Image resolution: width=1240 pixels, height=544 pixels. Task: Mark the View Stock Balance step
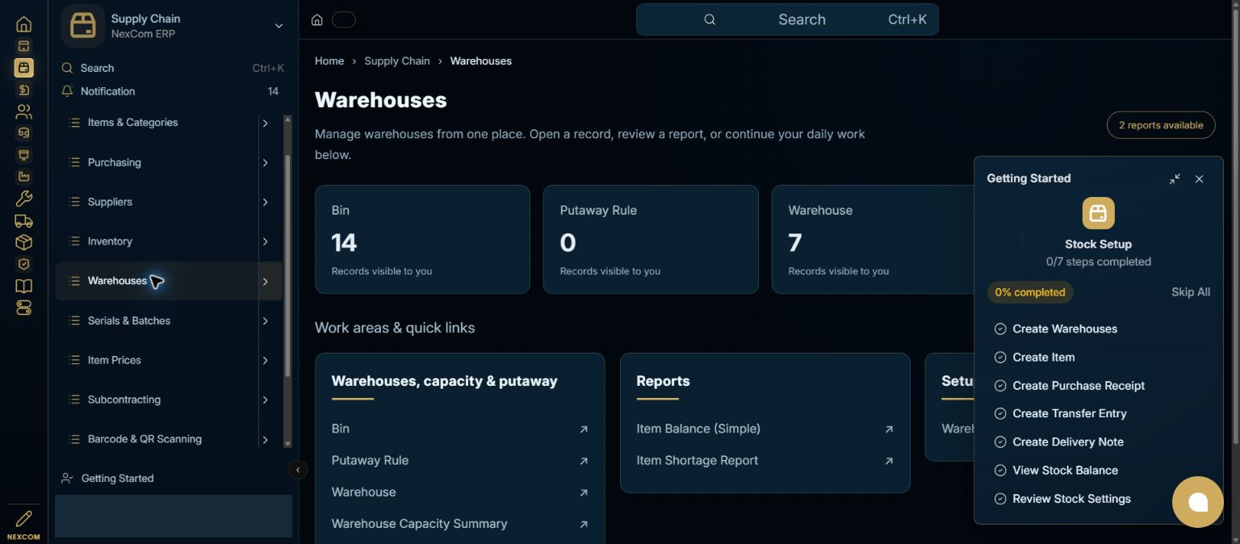[1000, 471]
